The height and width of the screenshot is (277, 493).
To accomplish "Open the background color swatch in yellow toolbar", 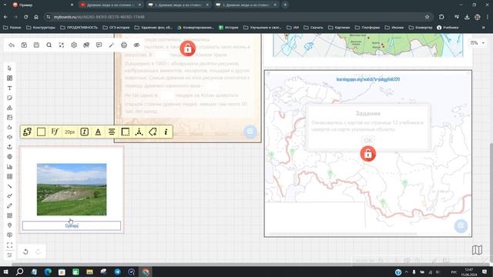I will (x=41, y=132).
